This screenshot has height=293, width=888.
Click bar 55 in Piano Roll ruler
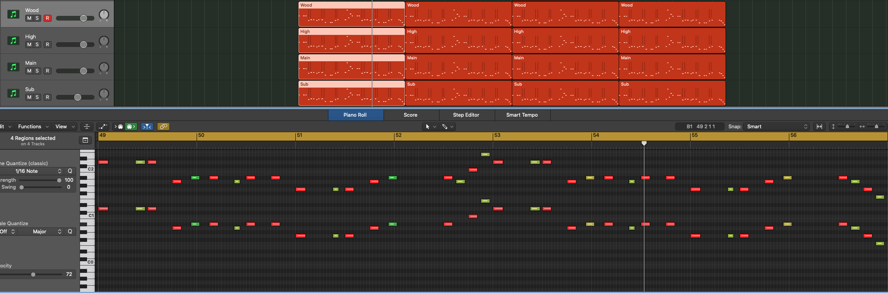(694, 135)
